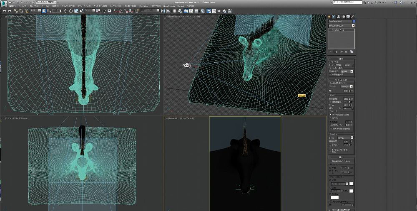Toggle the Targeted camera checkbox
The width and height of the screenshot is (417, 211).
[330, 62]
